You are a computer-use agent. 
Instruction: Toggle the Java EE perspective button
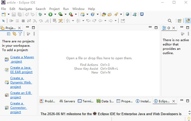(x=187, y=21)
